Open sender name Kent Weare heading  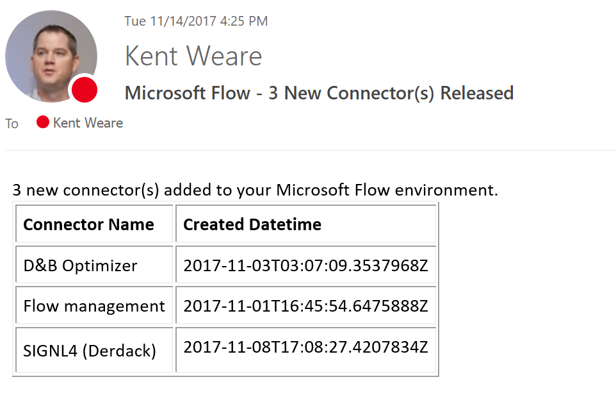point(193,56)
